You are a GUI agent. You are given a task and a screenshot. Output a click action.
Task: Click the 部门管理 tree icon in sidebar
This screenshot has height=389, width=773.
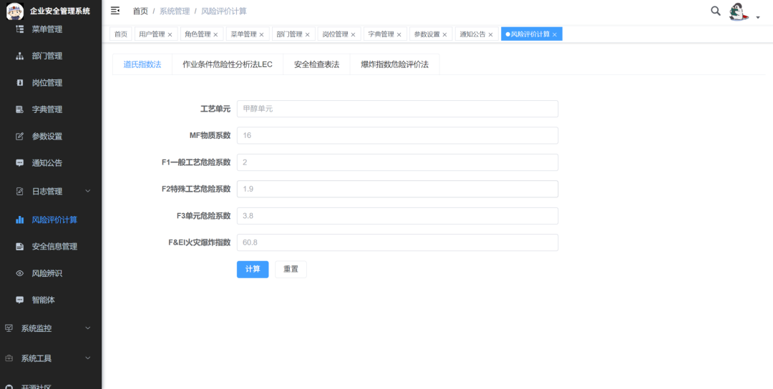[20, 56]
